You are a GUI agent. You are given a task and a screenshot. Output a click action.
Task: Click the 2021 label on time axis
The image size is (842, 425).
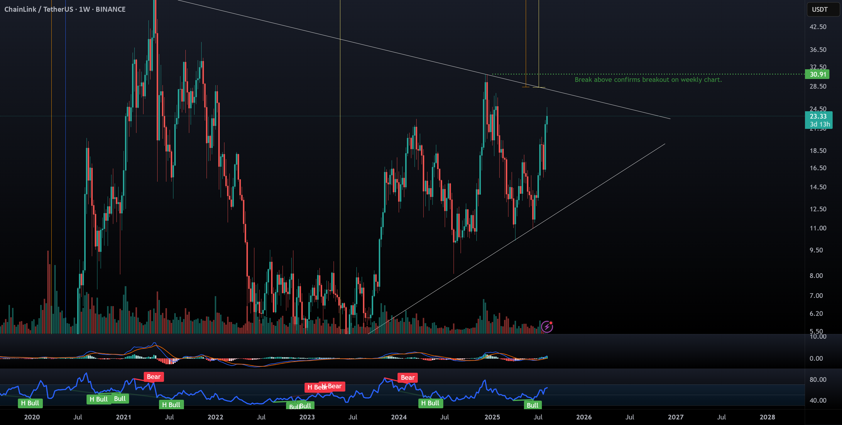point(124,417)
